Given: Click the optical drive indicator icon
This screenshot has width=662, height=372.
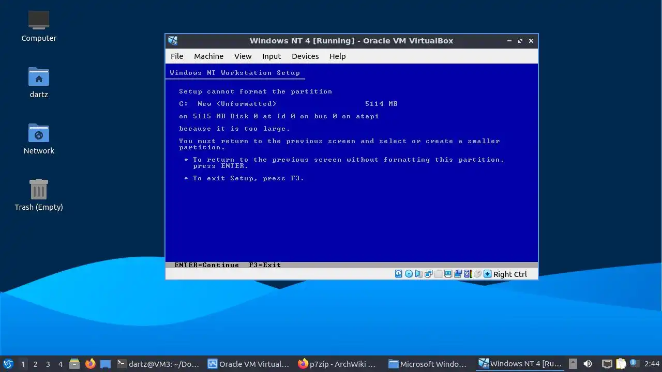Looking at the screenshot, I should (409, 274).
